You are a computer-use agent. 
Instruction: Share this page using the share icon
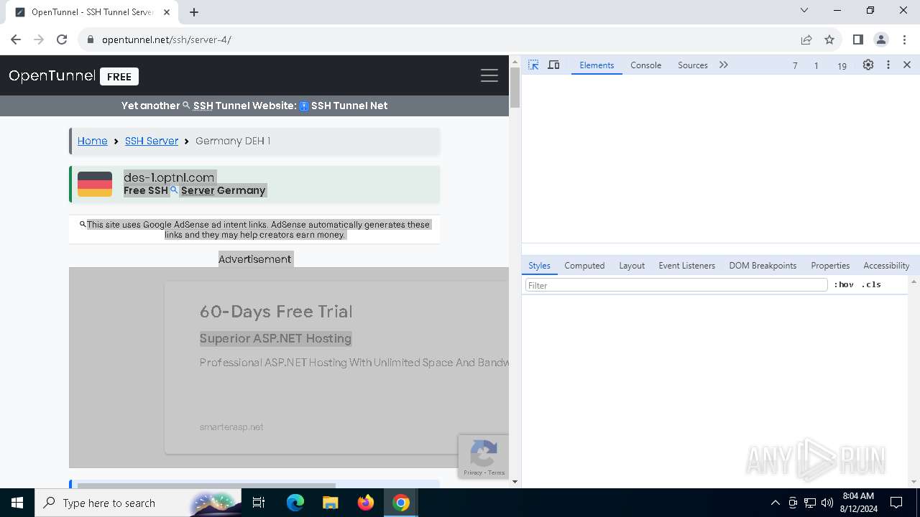[x=806, y=39]
